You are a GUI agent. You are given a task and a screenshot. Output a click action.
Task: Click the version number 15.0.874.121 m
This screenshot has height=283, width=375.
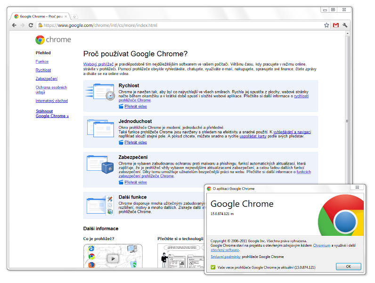point(222,214)
